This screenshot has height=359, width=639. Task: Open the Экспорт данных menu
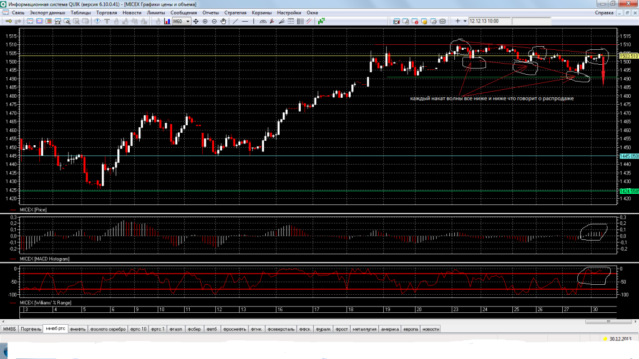[x=47, y=12]
